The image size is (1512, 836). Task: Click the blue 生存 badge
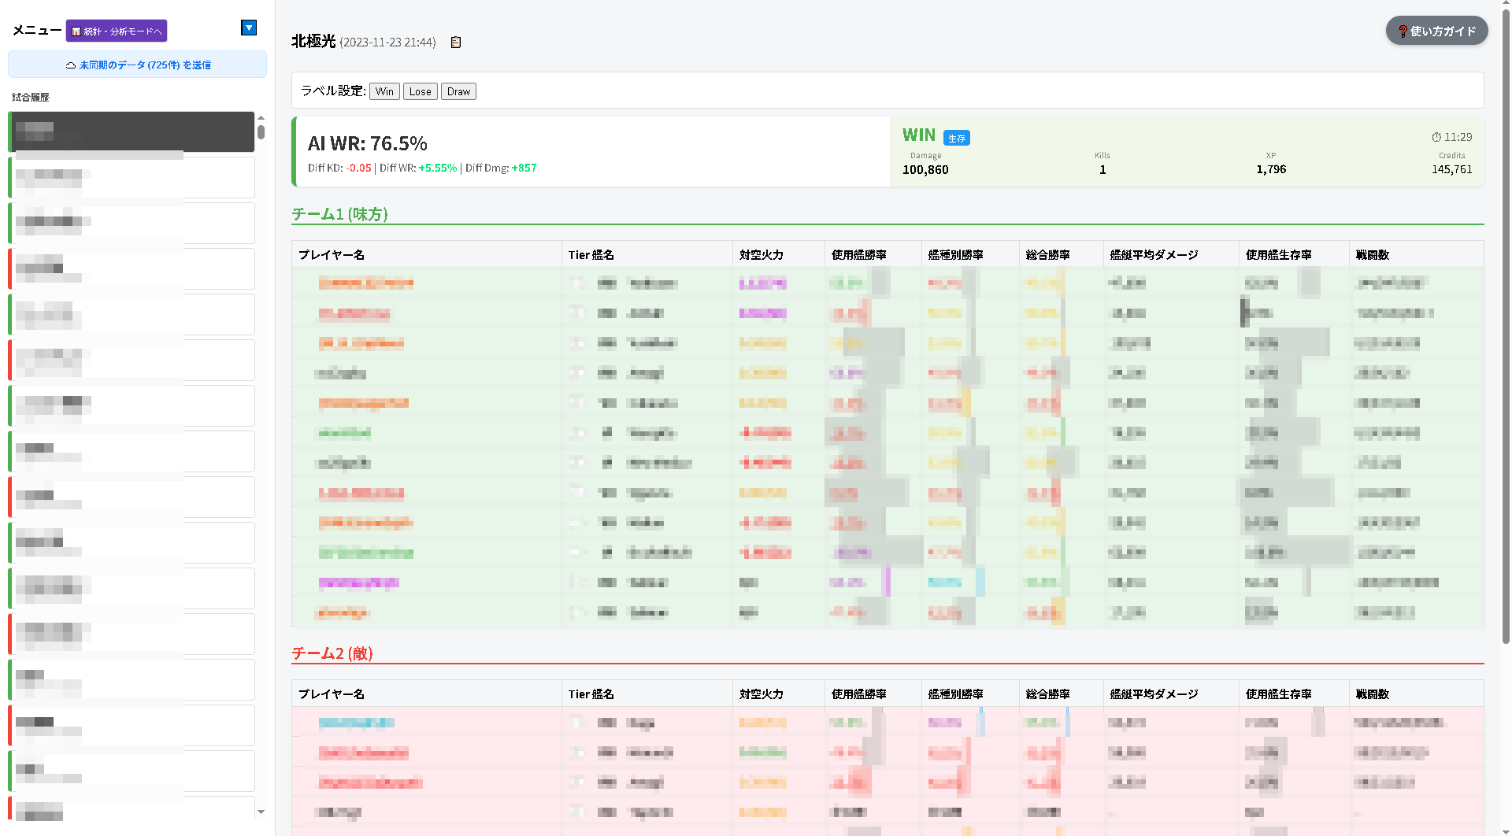pyautogui.click(x=956, y=139)
